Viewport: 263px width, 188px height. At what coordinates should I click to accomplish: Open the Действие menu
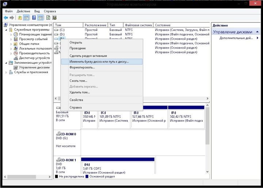coord(23,11)
